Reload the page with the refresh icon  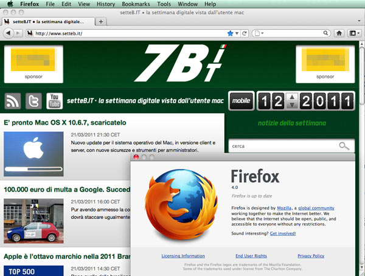point(245,33)
